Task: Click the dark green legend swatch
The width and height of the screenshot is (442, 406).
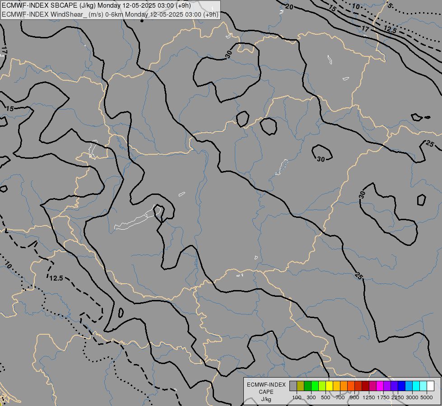Action: 307,386
